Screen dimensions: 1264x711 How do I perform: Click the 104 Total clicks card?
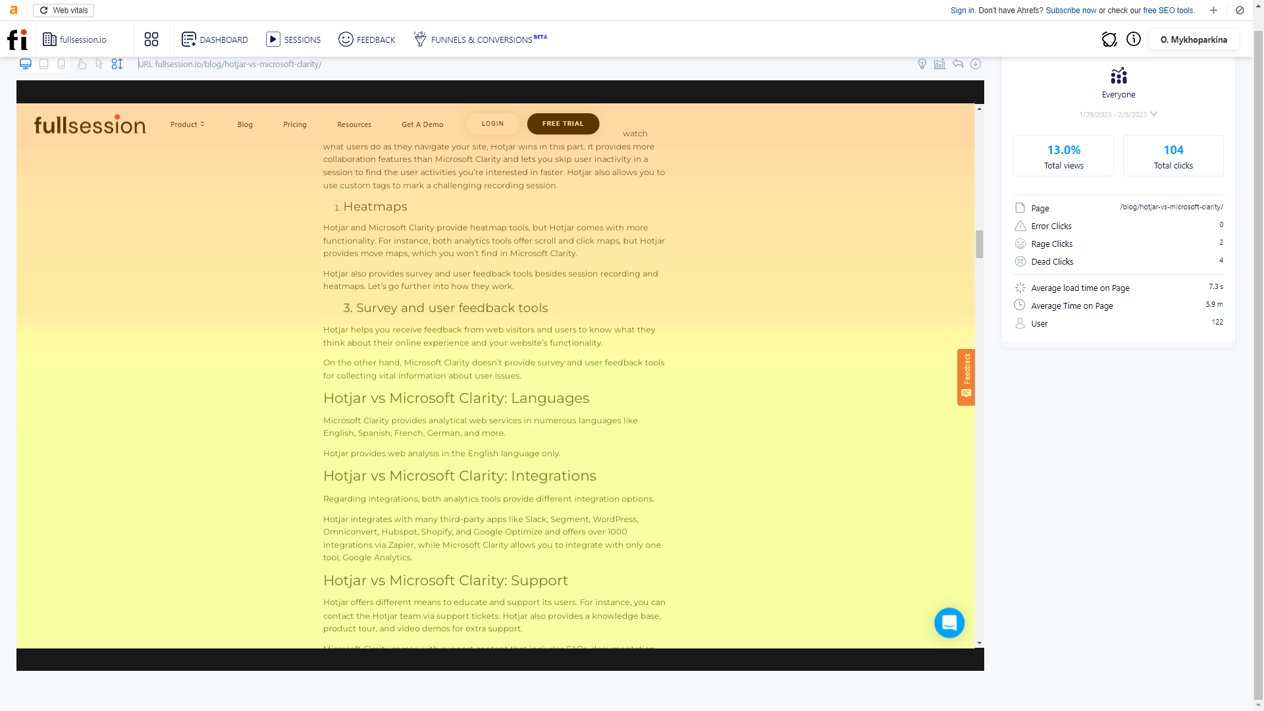click(x=1173, y=156)
